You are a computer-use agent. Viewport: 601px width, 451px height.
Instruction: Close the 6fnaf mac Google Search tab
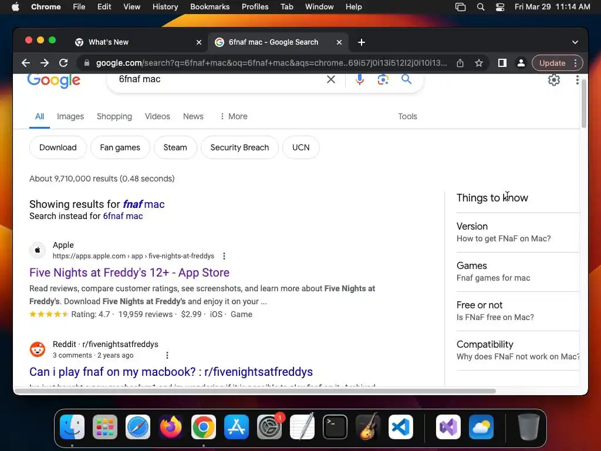pos(339,42)
